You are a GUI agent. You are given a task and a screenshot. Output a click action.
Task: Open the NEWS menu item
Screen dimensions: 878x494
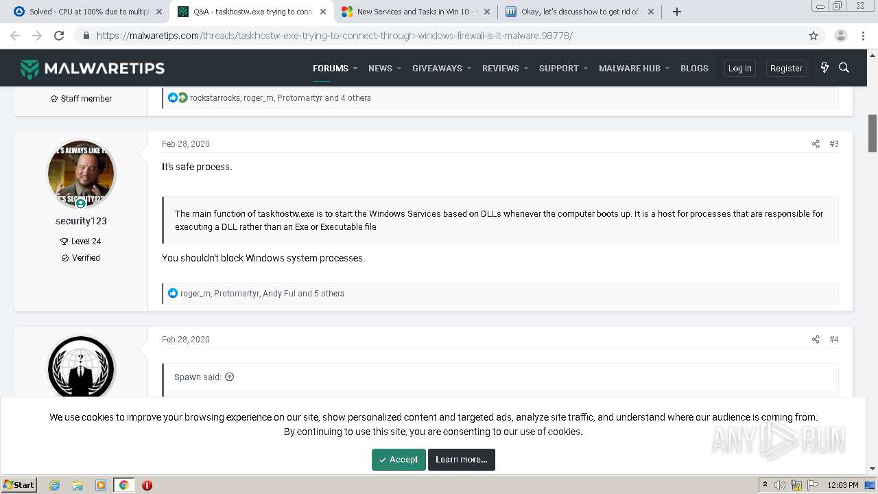[x=380, y=68]
